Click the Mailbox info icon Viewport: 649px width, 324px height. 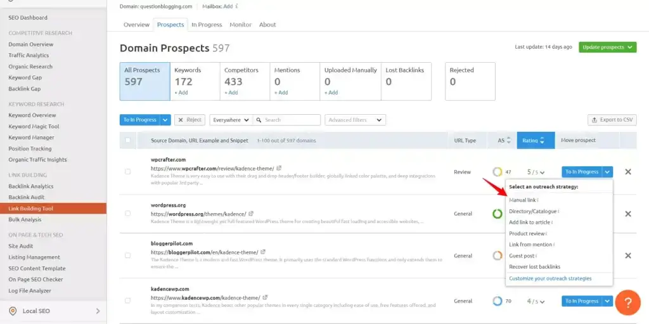pyautogui.click(x=236, y=6)
